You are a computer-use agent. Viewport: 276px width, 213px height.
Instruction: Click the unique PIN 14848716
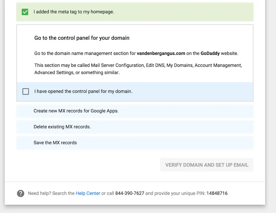click(217, 193)
